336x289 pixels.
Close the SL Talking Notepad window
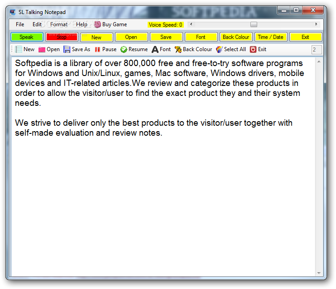[x=313, y=10]
